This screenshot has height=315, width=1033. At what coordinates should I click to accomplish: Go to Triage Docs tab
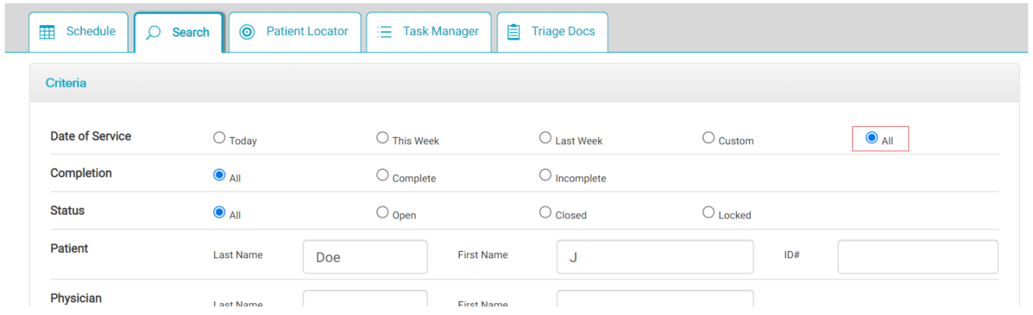pos(563,31)
